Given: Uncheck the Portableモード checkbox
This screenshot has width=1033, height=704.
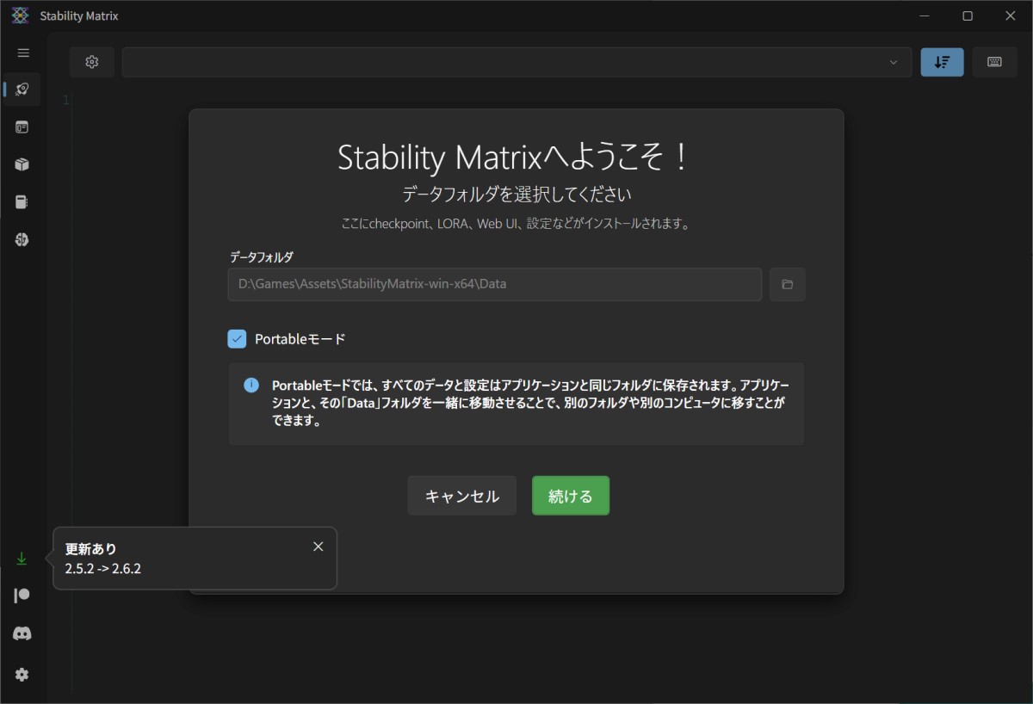Looking at the screenshot, I should pyautogui.click(x=237, y=339).
